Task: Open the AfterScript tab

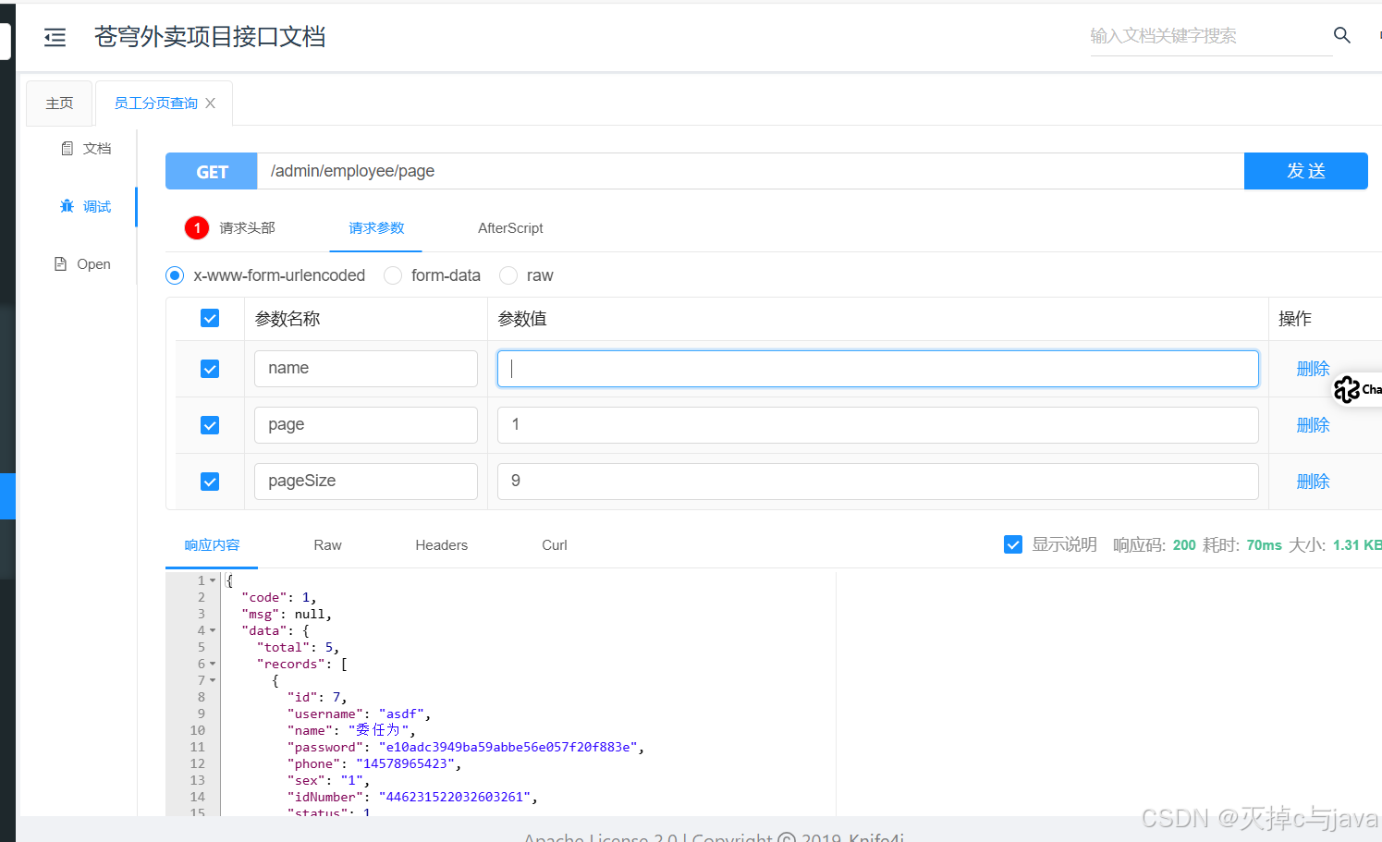Action: pyautogui.click(x=510, y=227)
